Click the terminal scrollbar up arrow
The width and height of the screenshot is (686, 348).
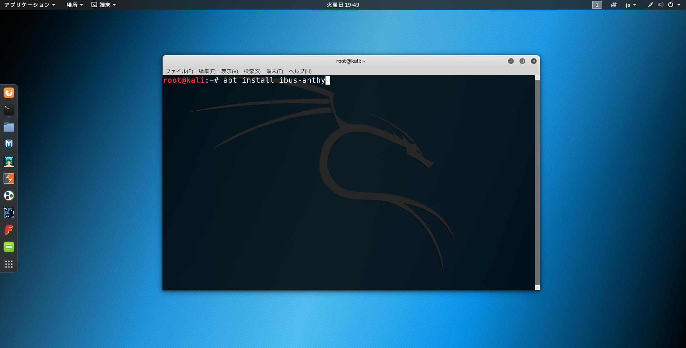[x=537, y=78]
